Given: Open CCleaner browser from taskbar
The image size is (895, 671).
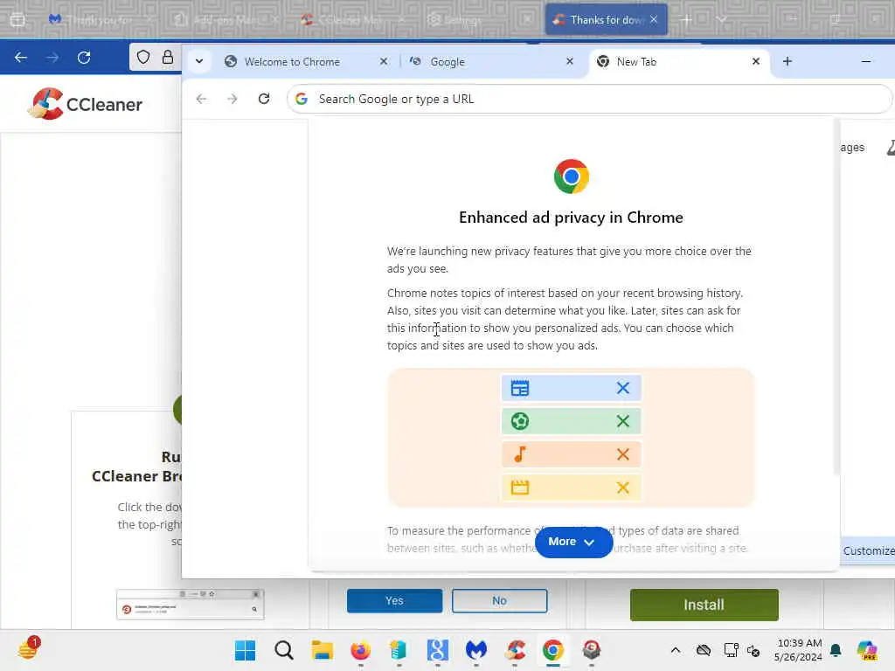Looking at the screenshot, I should (515, 650).
